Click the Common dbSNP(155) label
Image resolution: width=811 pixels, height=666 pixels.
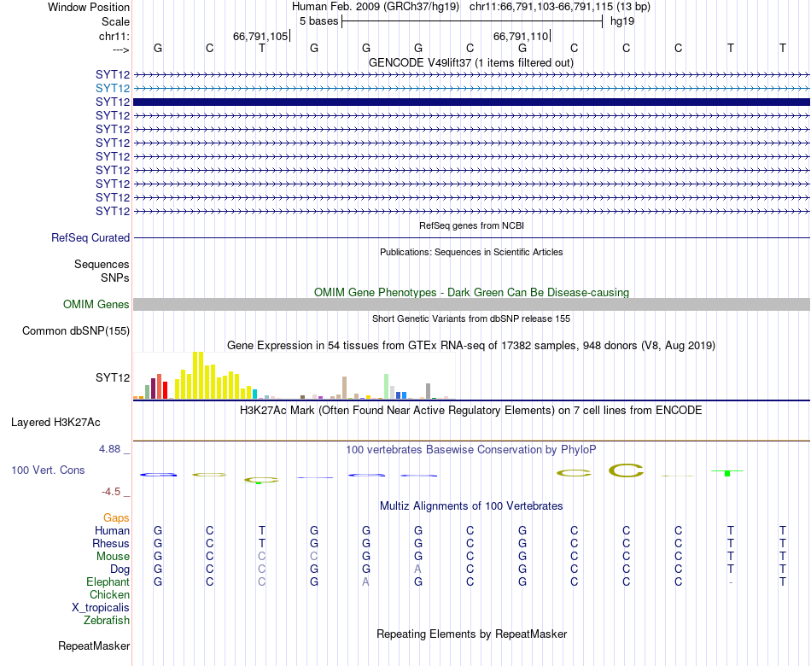pos(76,330)
